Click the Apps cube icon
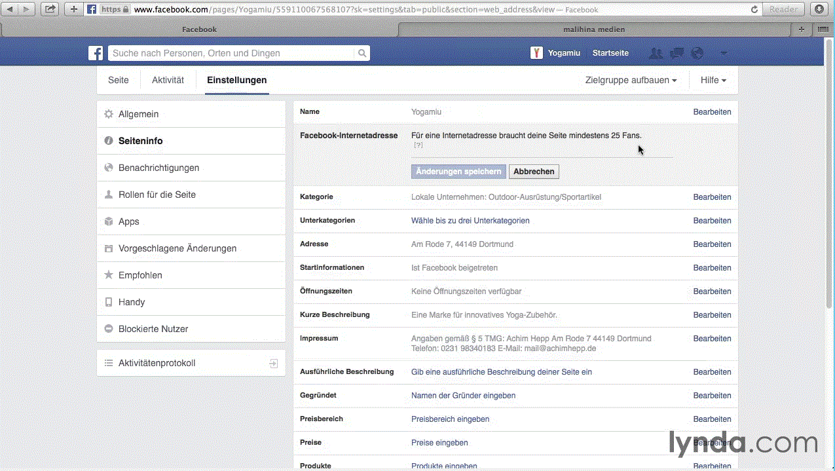 click(x=109, y=221)
